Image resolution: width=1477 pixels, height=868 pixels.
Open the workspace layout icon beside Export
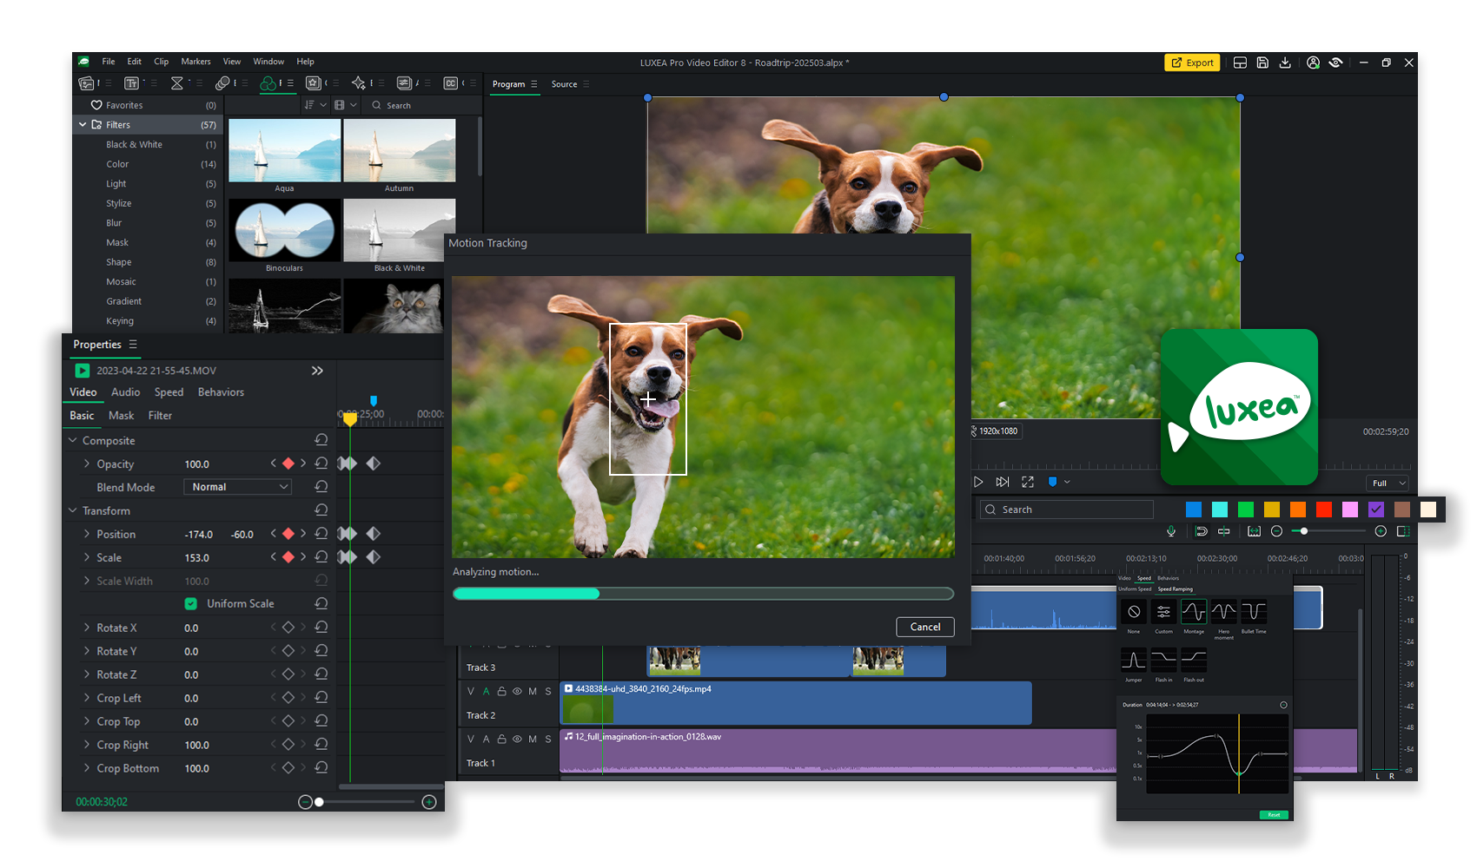click(x=1240, y=62)
